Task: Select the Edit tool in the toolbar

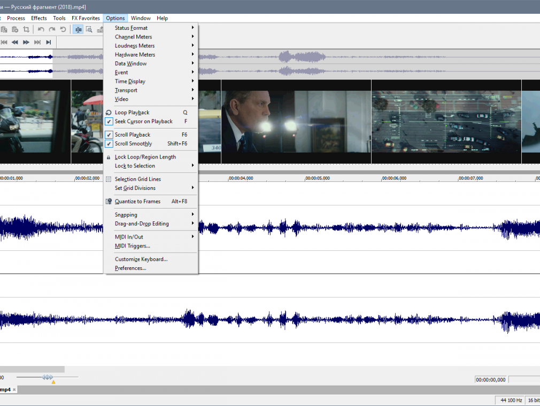Action: pos(79,29)
